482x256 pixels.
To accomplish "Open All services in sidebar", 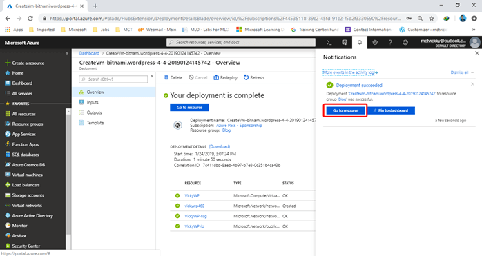I will tap(19, 93).
